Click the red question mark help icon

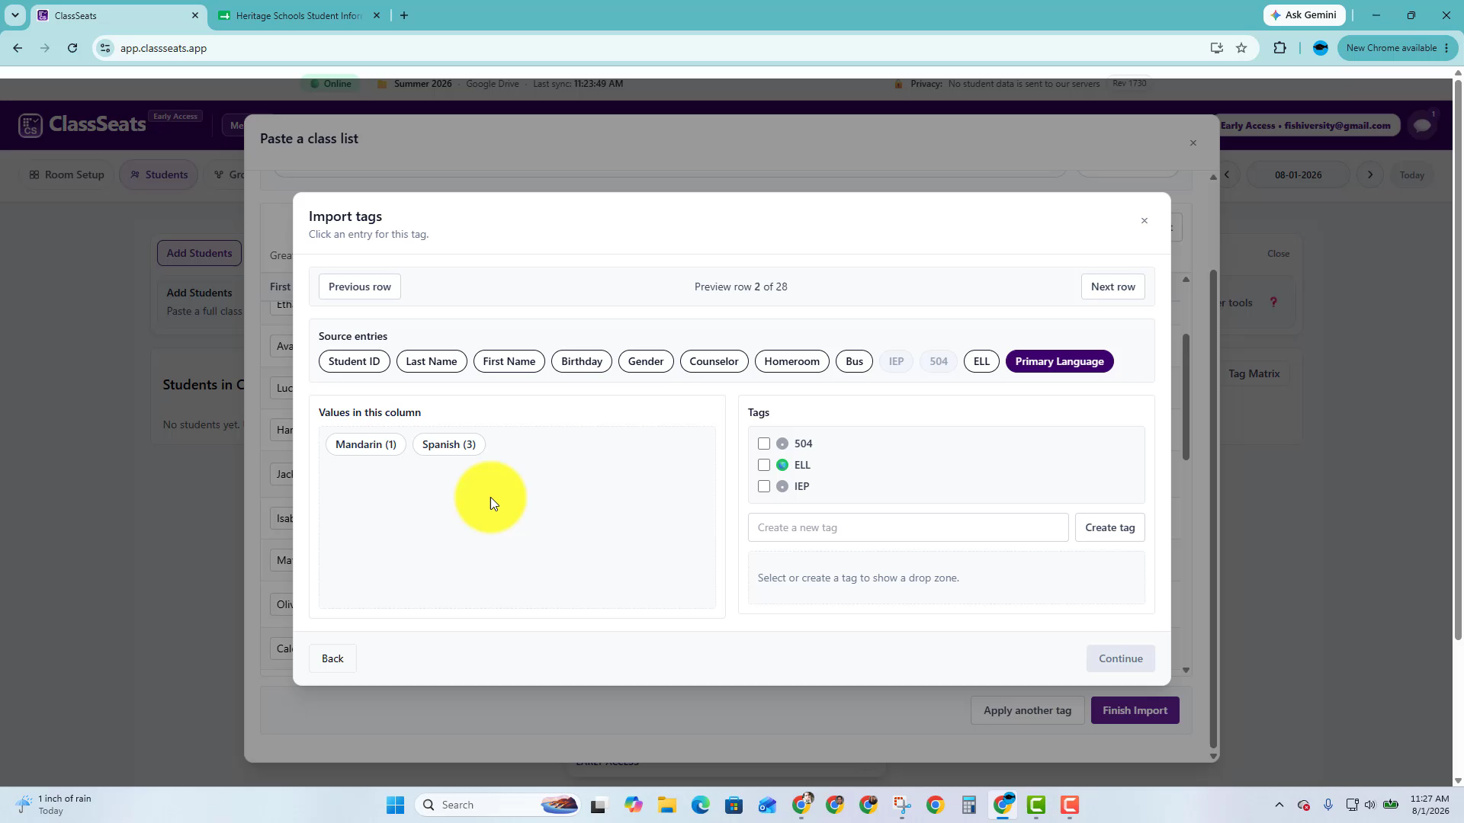tap(1273, 303)
